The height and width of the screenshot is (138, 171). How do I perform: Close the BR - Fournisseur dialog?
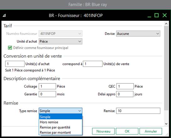coord(165,15)
